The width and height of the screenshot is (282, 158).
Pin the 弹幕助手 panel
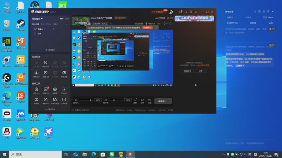255,12
